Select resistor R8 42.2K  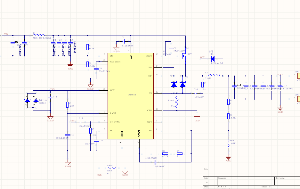(x=165, y=153)
